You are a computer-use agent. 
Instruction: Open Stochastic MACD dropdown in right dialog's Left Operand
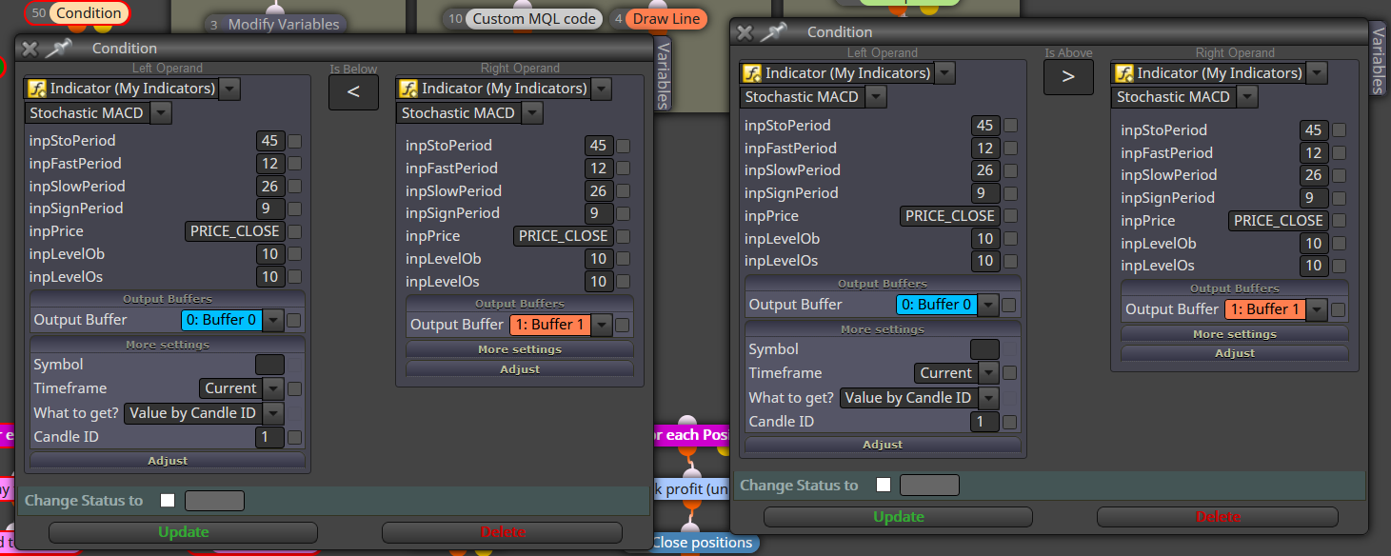click(876, 97)
